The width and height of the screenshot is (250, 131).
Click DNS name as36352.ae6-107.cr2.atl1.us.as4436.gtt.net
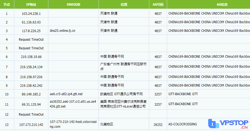73,104
